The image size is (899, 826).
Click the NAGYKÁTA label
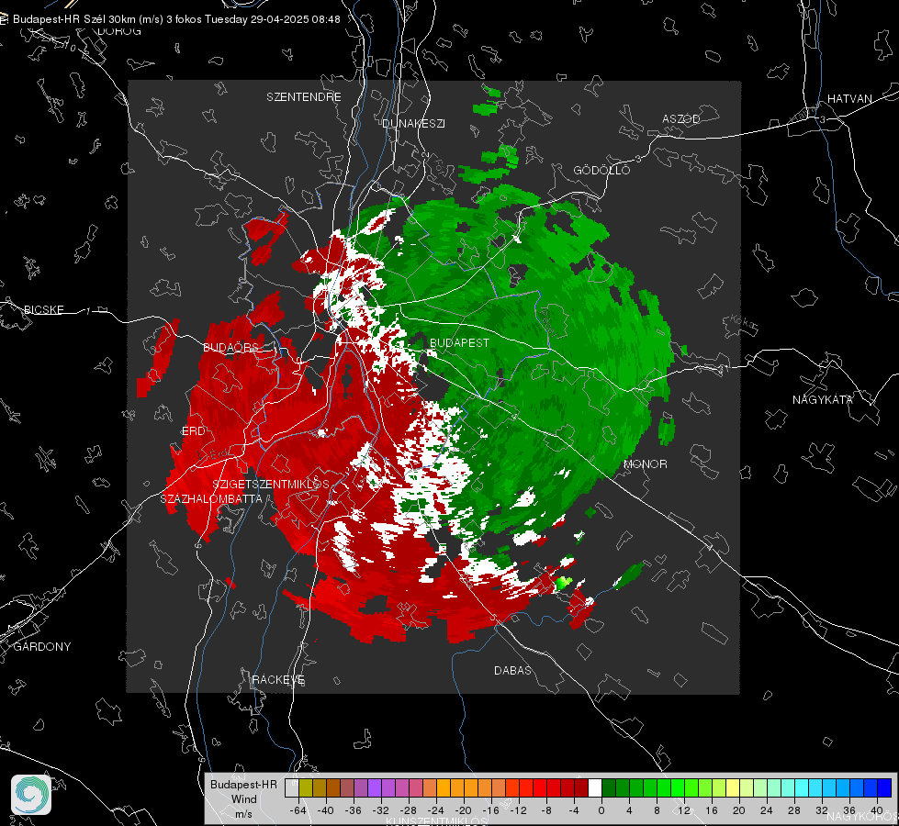click(823, 400)
